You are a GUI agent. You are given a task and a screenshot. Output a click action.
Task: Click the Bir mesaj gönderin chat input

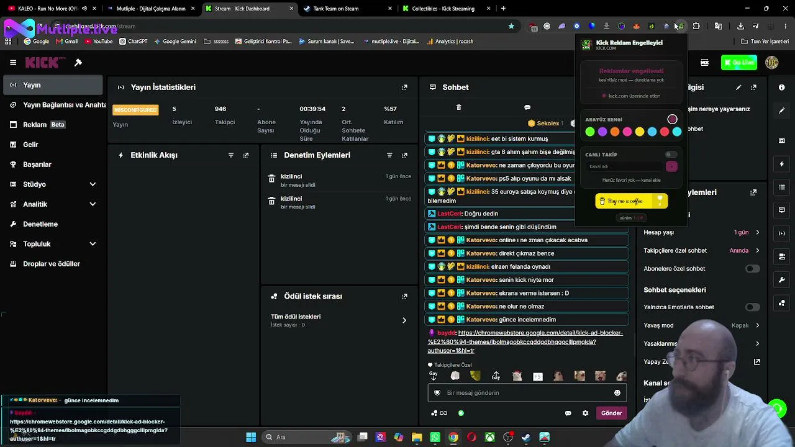pyautogui.click(x=527, y=393)
